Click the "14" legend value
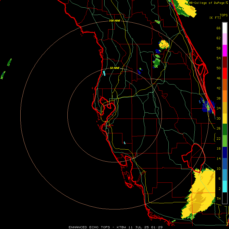 click(219, 159)
